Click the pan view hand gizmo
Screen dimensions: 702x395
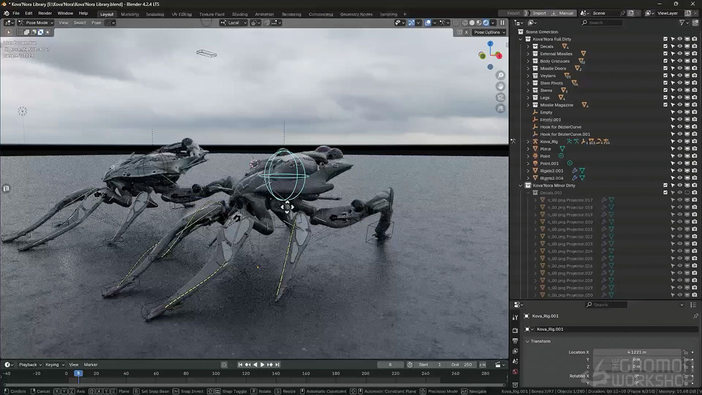tap(500, 86)
